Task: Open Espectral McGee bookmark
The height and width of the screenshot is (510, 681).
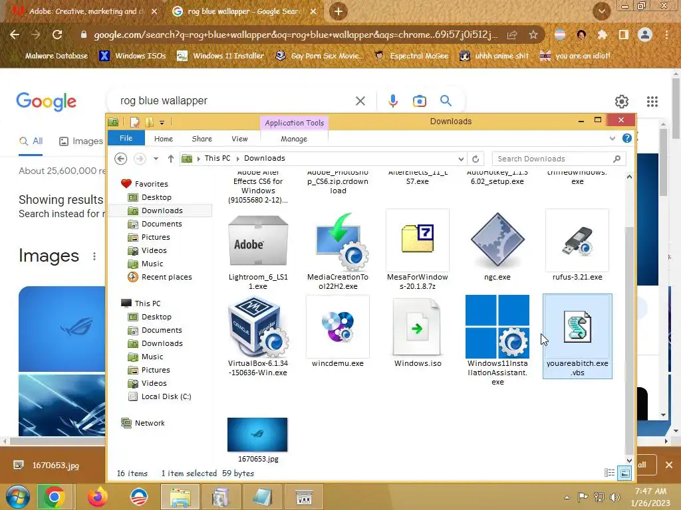Action: pos(411,56)
